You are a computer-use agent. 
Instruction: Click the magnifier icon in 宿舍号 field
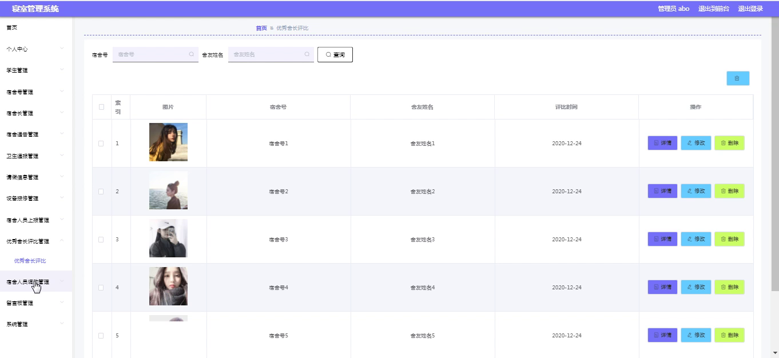(192, 54)
